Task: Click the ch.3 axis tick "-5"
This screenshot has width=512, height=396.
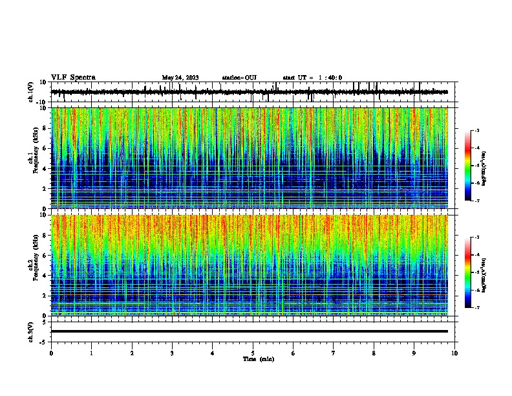Action: click(x=43, y=342)
